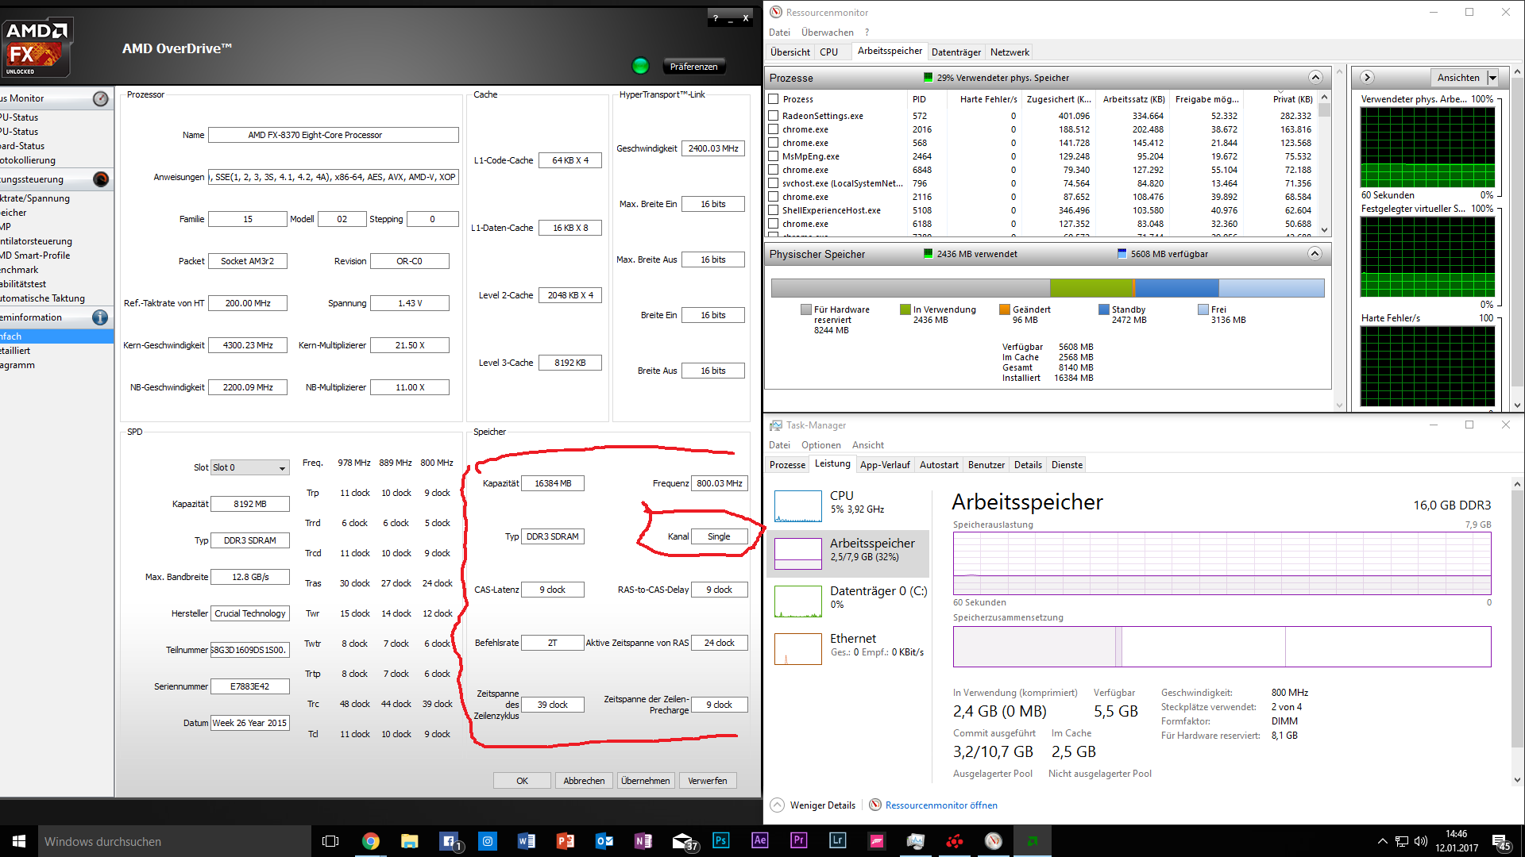1525x857 pixels.
Task: Toggle the Prozess header checkbox
Action: [x=773, y=99]
